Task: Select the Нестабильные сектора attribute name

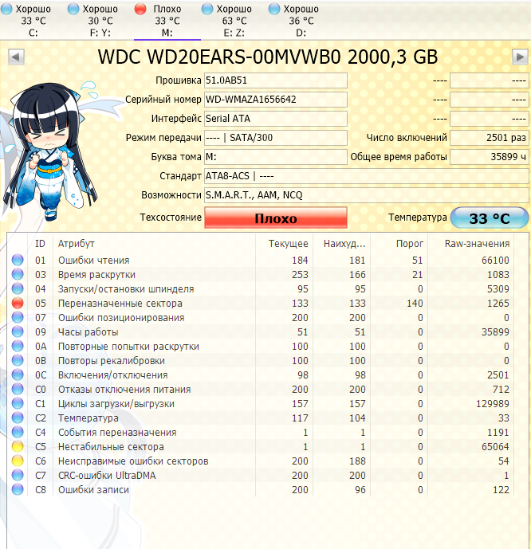Action: point(111,447)
